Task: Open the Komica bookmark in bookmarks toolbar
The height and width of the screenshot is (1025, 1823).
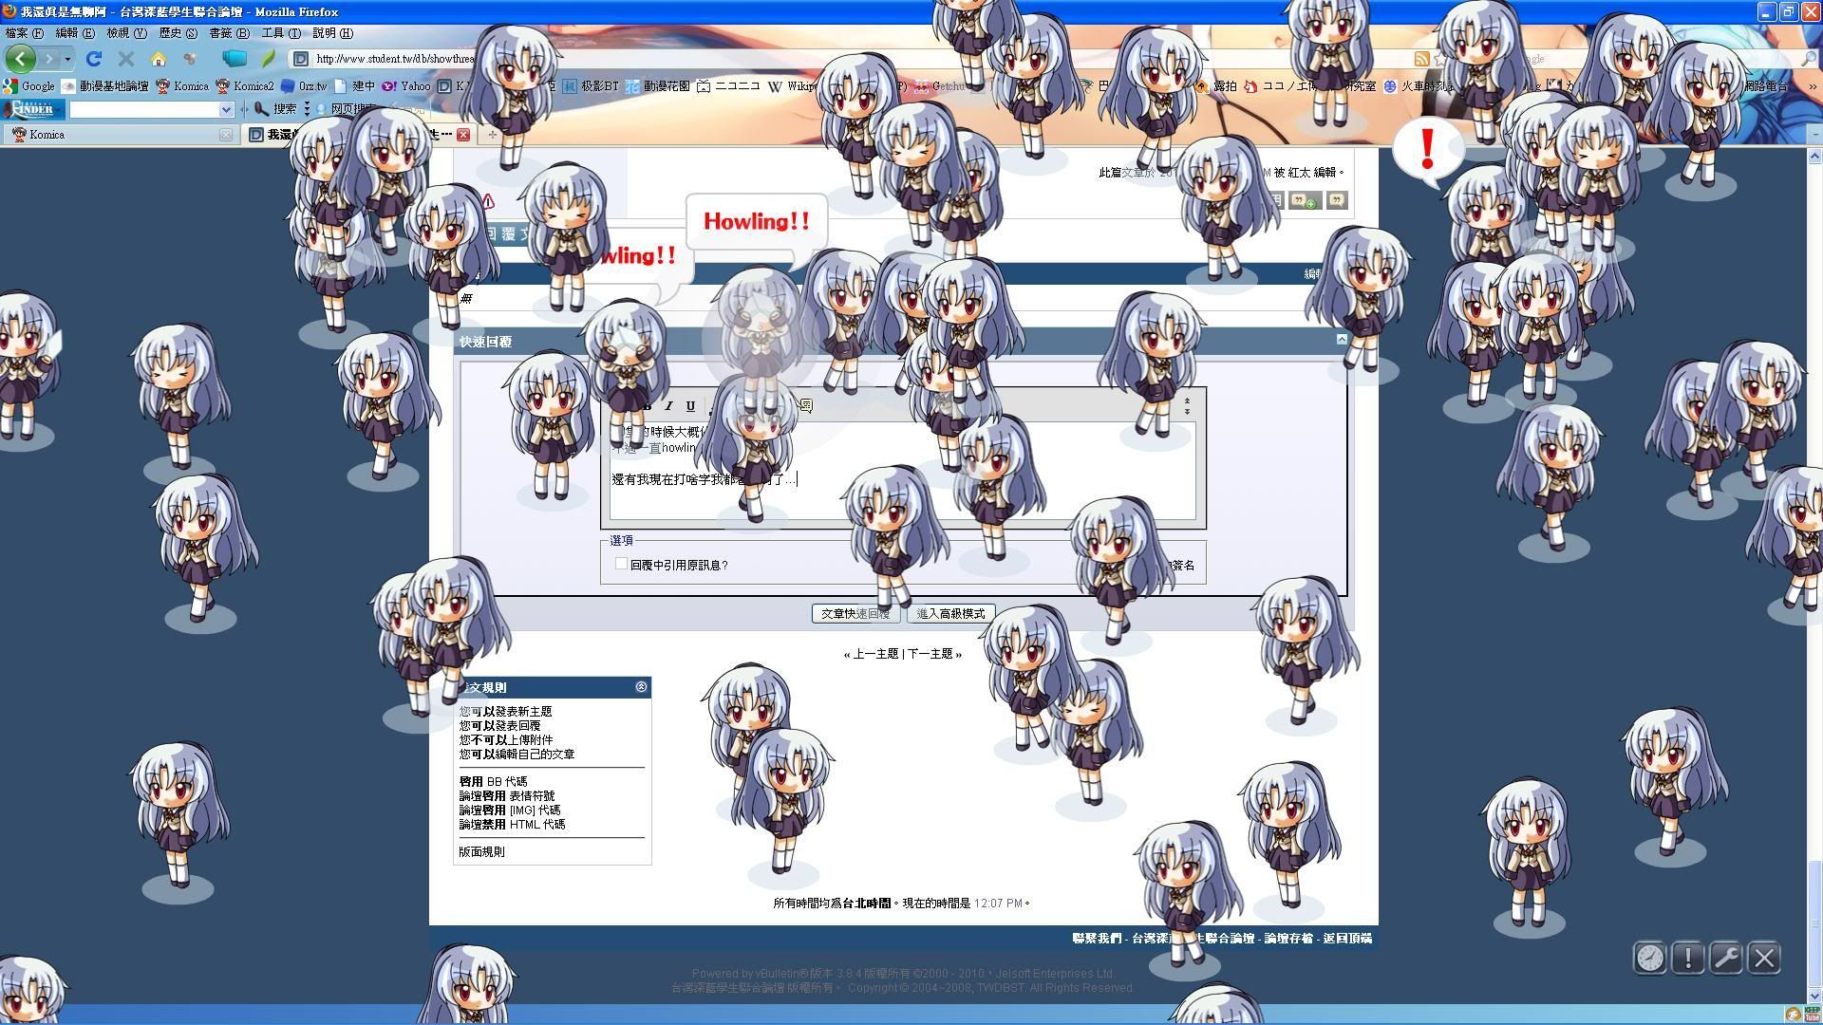Action: (182, 86)
